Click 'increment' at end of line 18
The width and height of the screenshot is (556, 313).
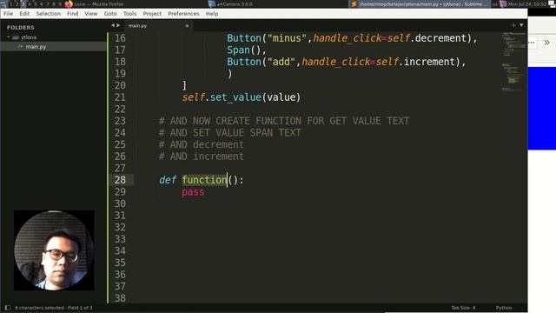(x=429, y=62)
